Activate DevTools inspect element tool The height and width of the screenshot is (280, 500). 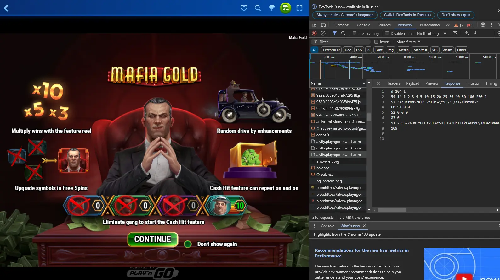click(x=314, y=25)
